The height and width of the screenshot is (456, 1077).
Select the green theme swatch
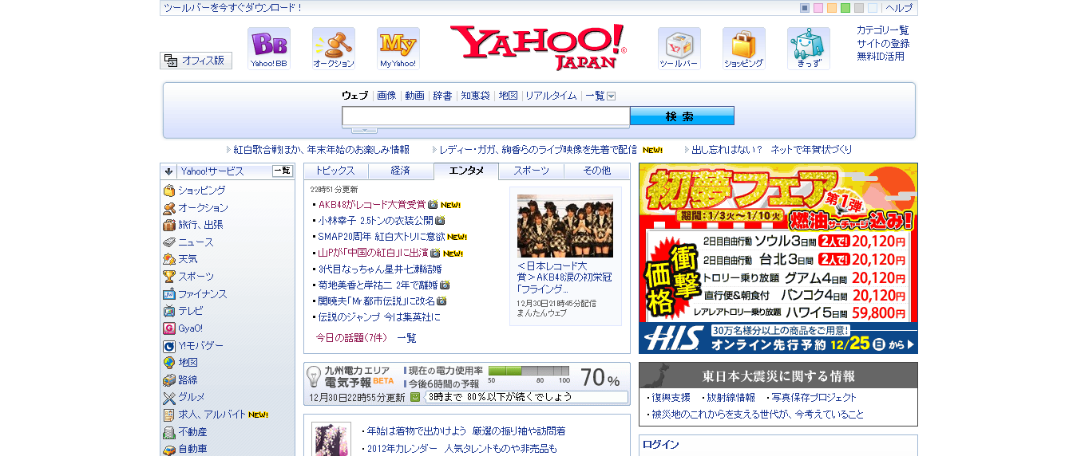pos(845,8)
